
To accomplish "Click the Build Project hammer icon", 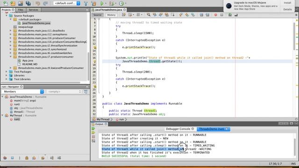I will click(x=86, y=3).
